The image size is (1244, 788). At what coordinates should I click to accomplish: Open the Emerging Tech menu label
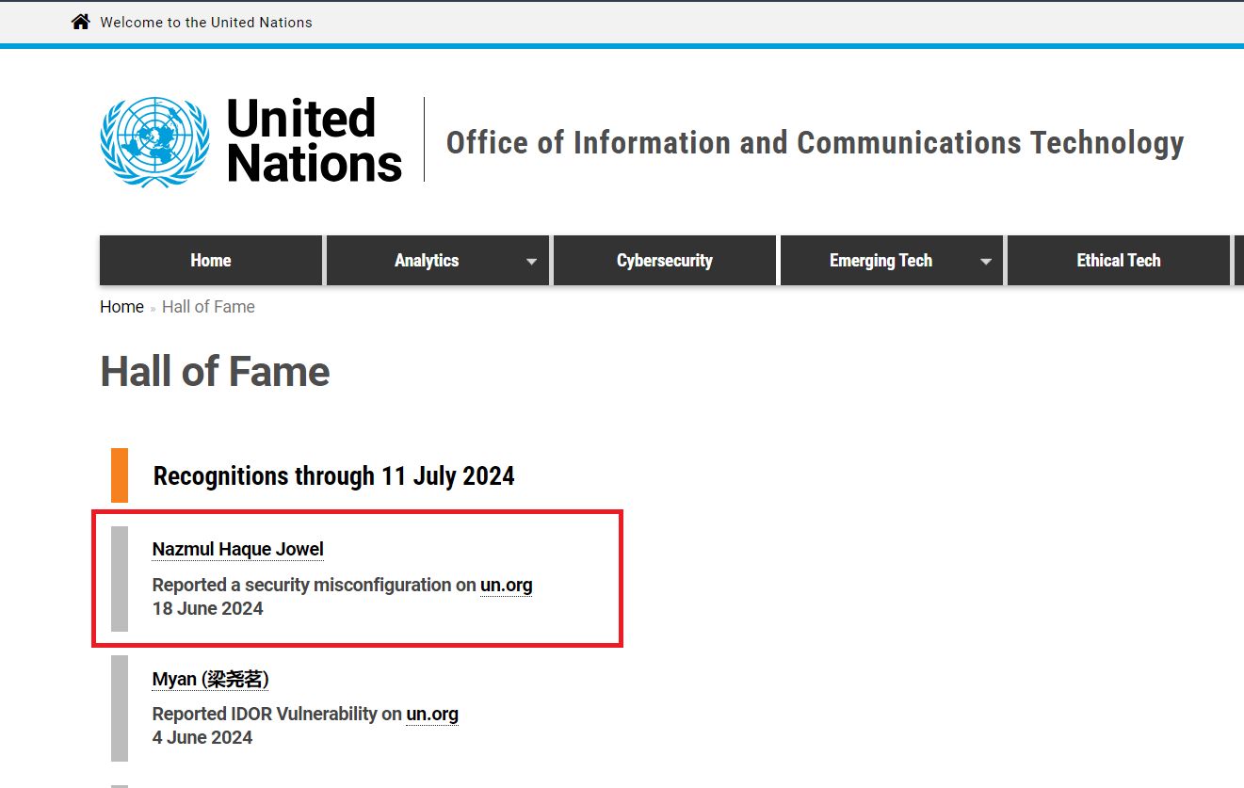click(880, 260)
